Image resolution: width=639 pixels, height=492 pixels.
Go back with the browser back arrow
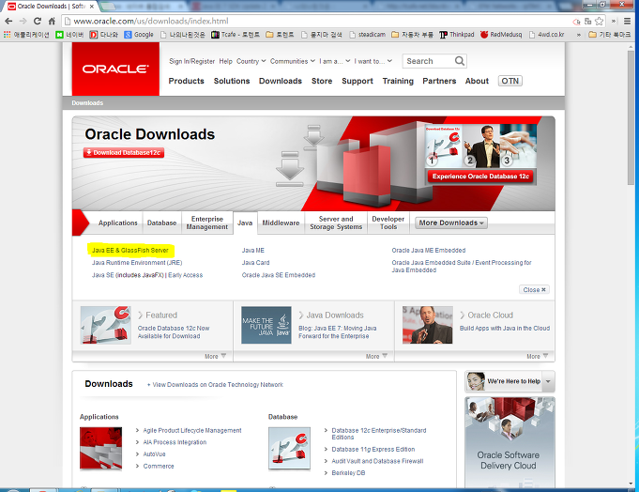(8, 22)
